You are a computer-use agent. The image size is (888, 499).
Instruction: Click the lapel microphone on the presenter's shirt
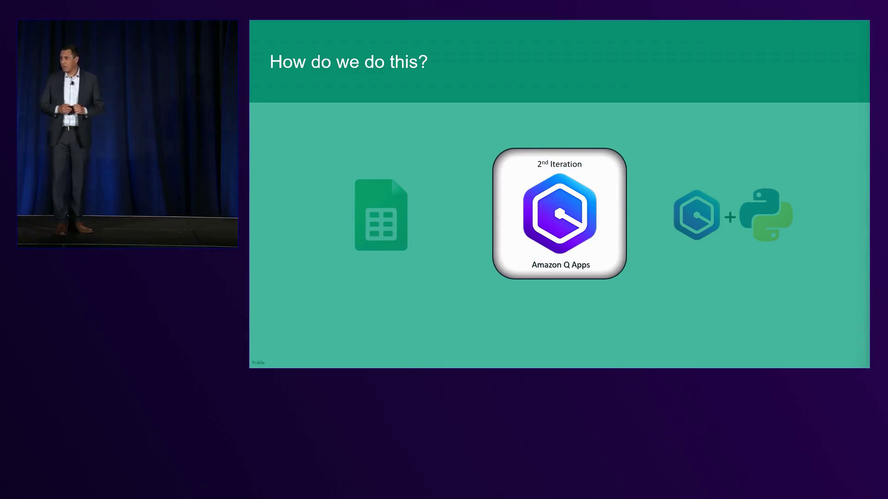[x=72, y=83]
